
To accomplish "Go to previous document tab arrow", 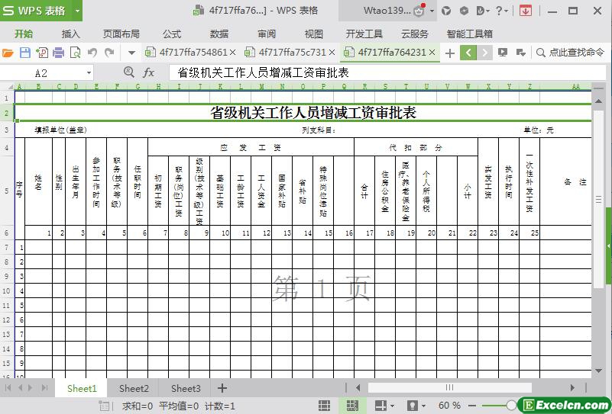I will (x=468, y=53).
